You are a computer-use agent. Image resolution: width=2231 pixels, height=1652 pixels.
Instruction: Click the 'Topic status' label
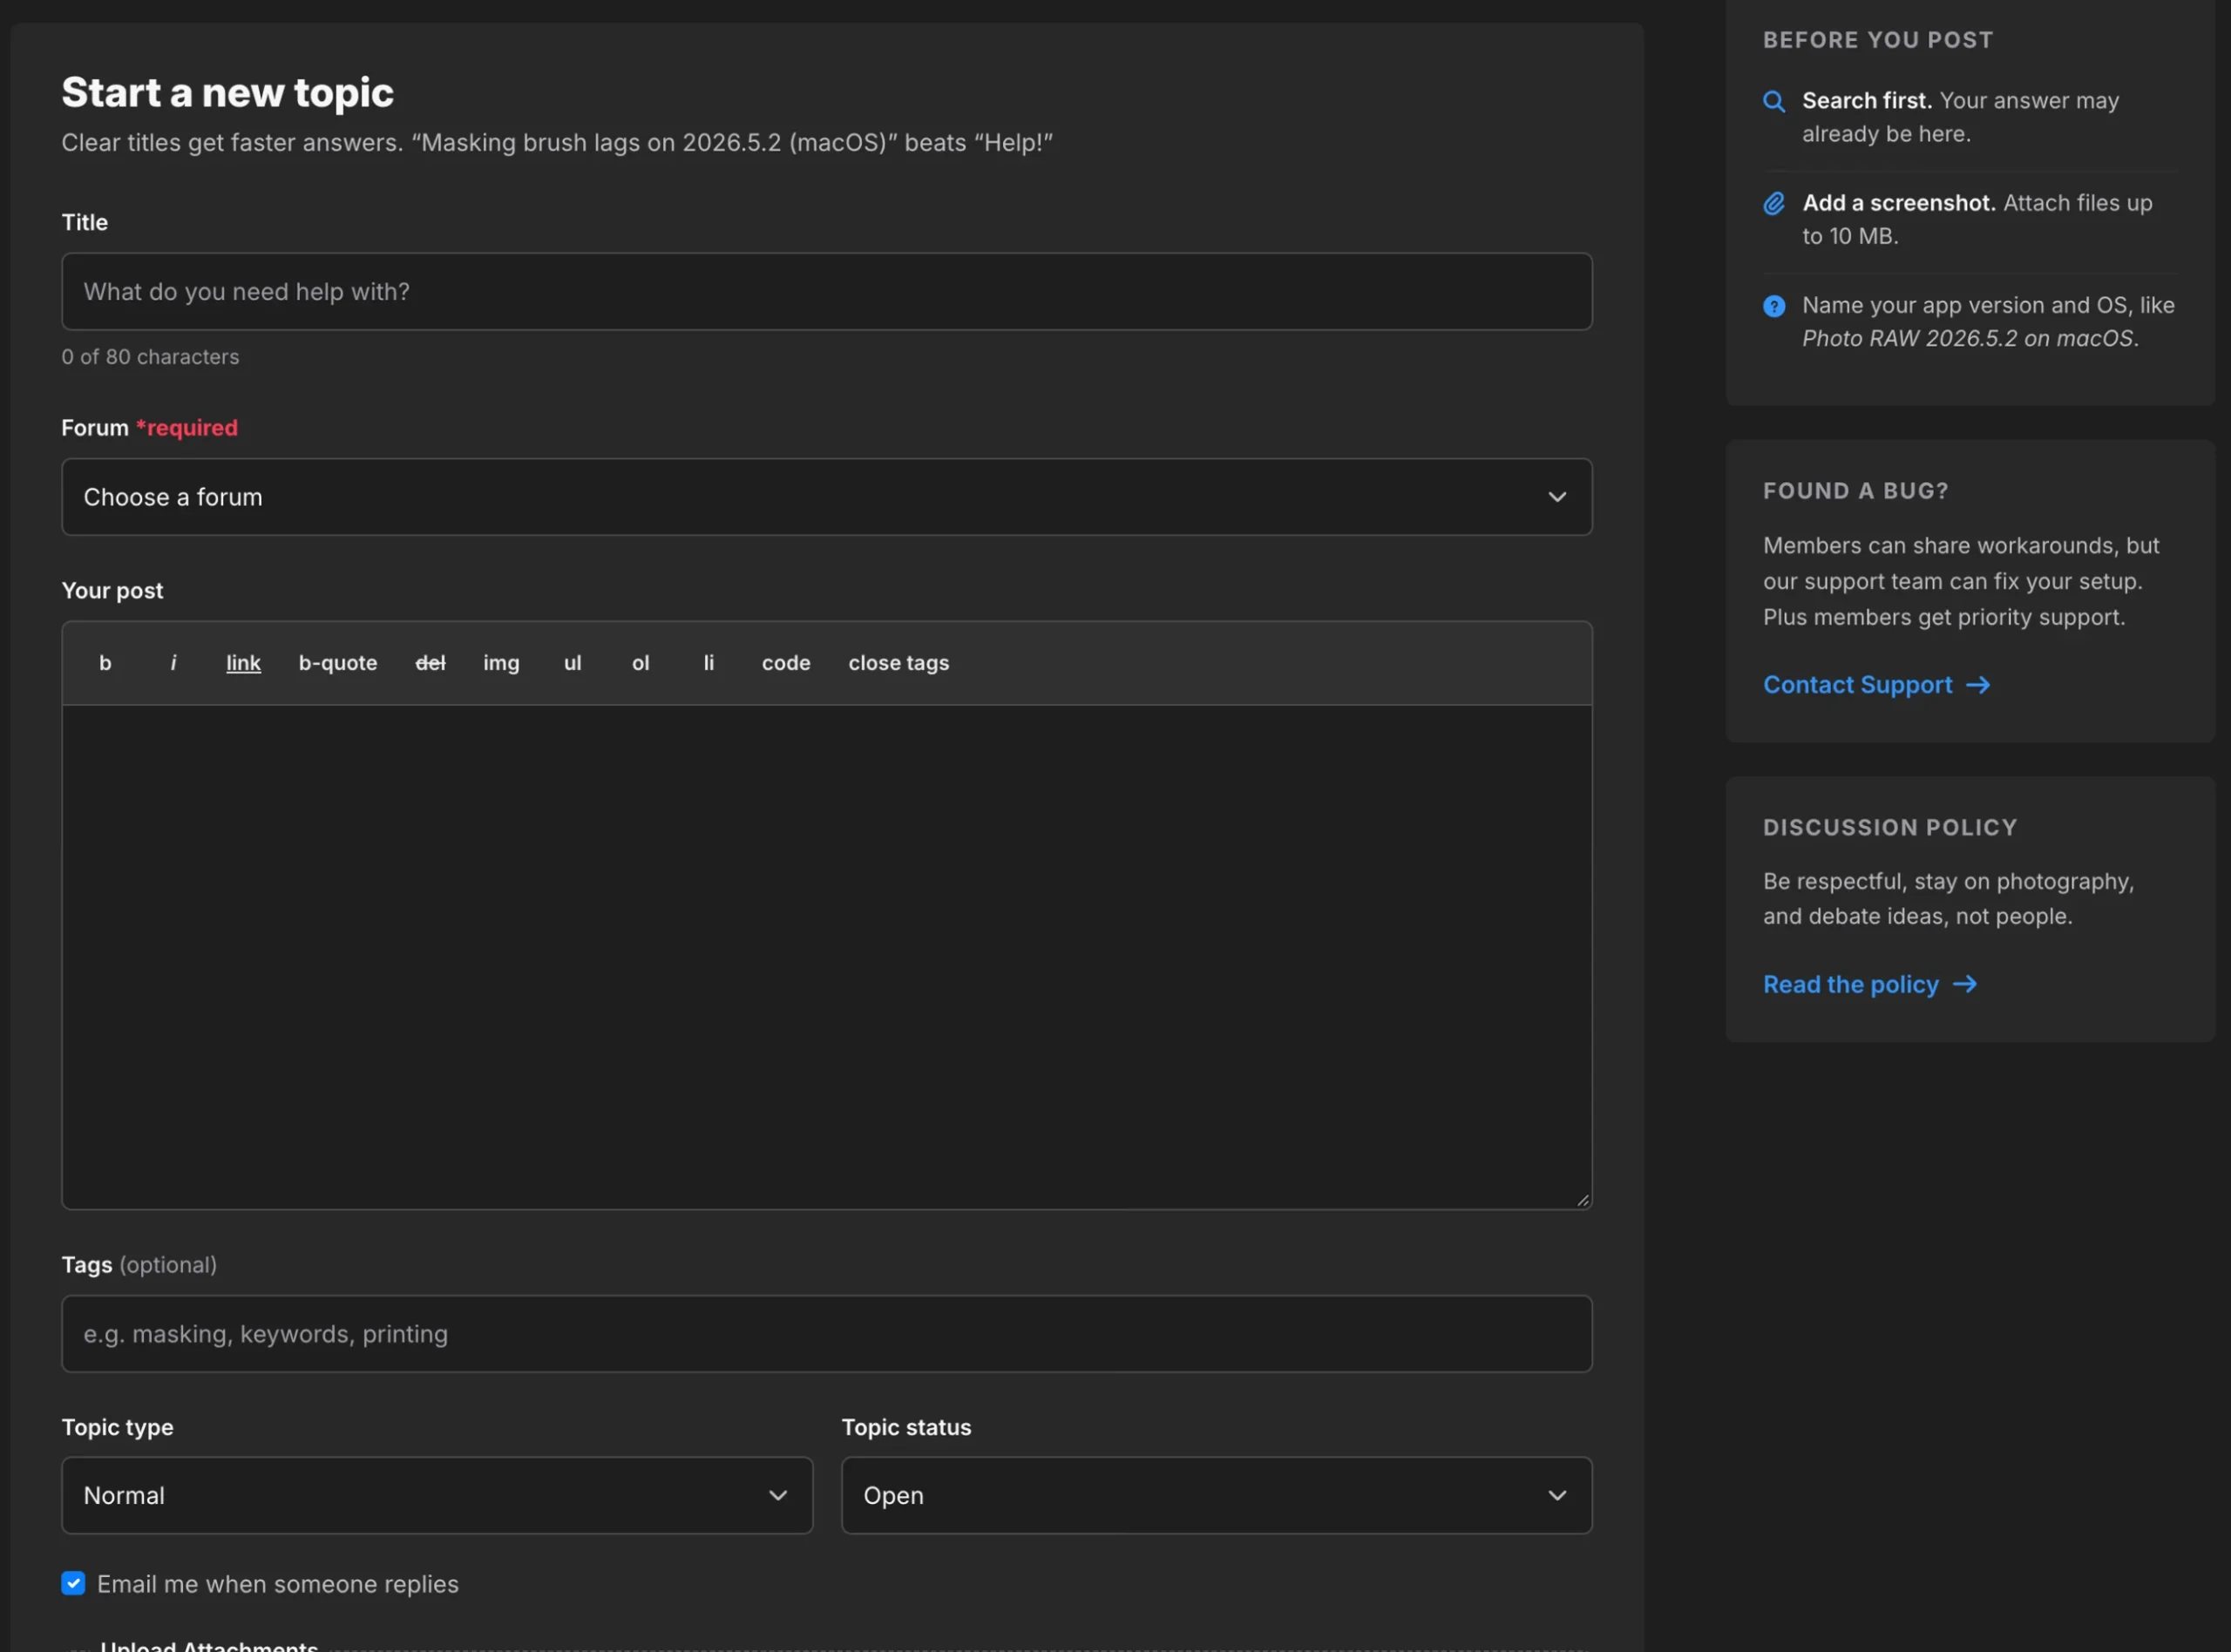[x=906, y=1427]
